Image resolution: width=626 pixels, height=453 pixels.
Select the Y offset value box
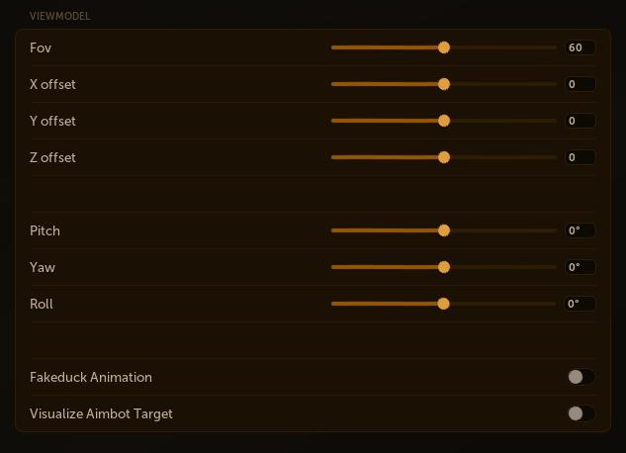point(581,121)
